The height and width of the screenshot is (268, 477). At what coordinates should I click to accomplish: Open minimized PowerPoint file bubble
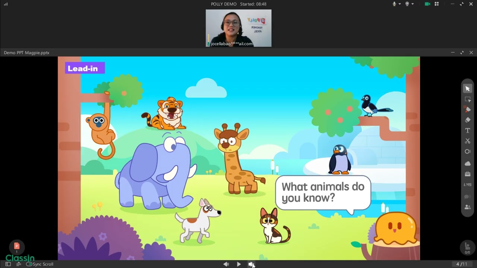tap(16, 246)
